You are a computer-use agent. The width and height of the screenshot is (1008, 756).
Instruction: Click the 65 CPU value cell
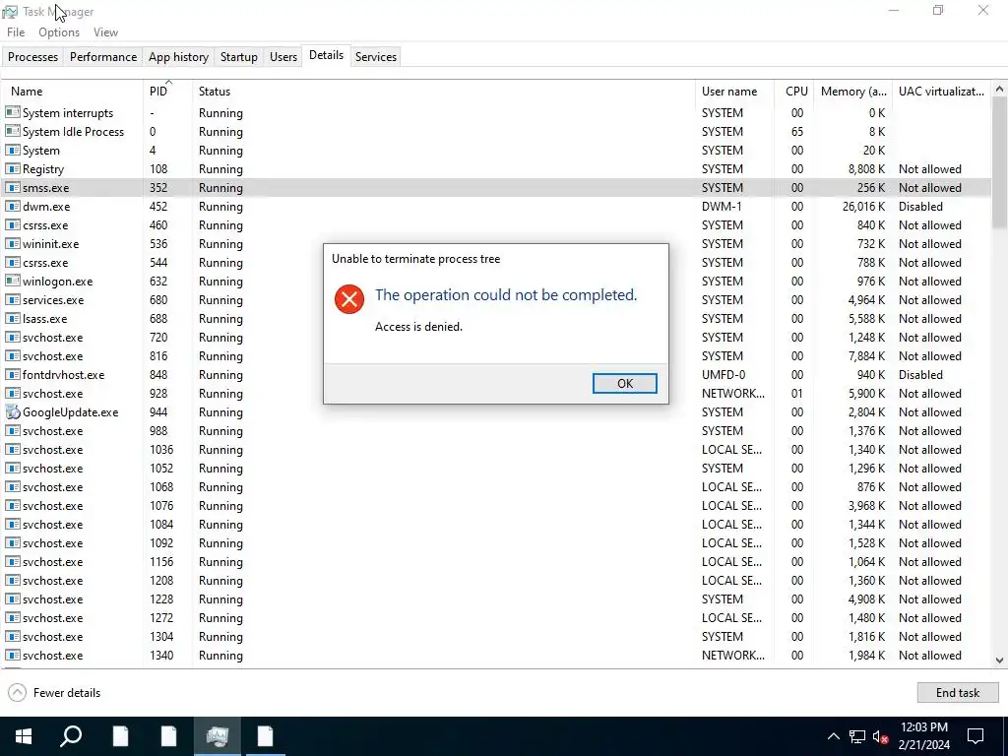coord(797,131)
